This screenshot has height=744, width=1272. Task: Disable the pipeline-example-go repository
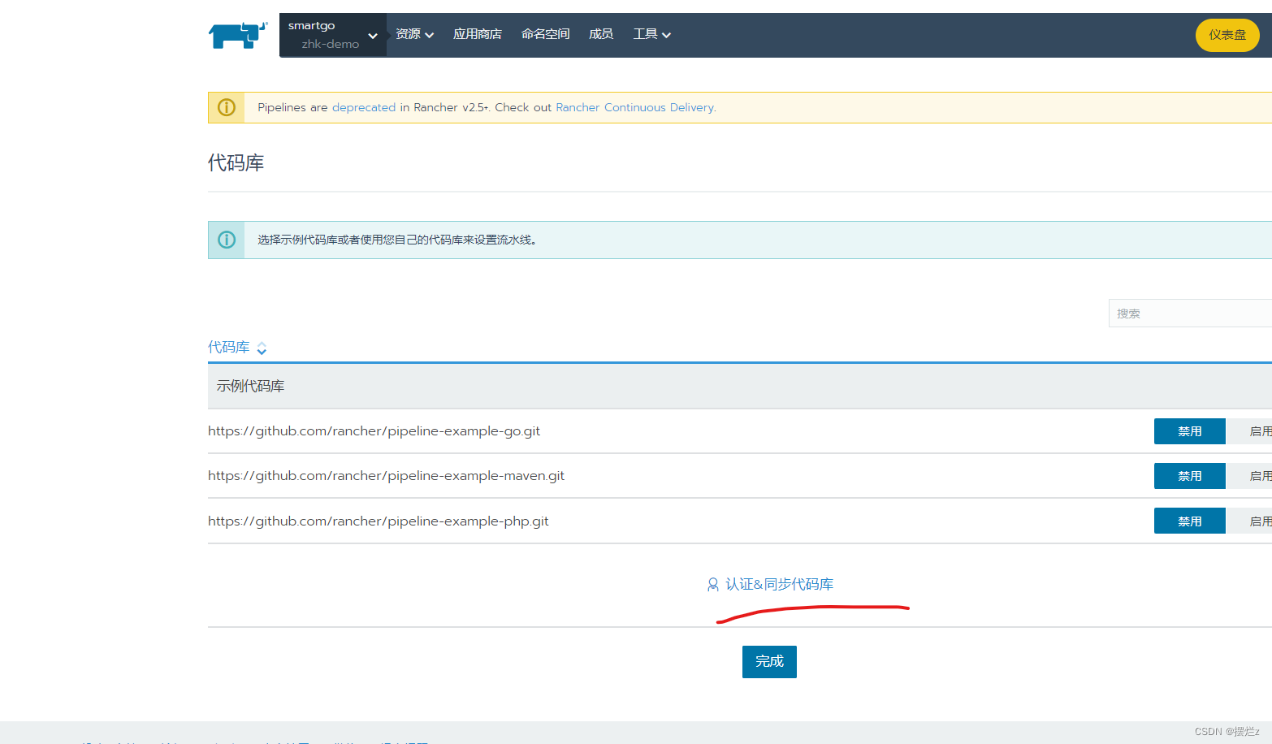(1190, 431)
